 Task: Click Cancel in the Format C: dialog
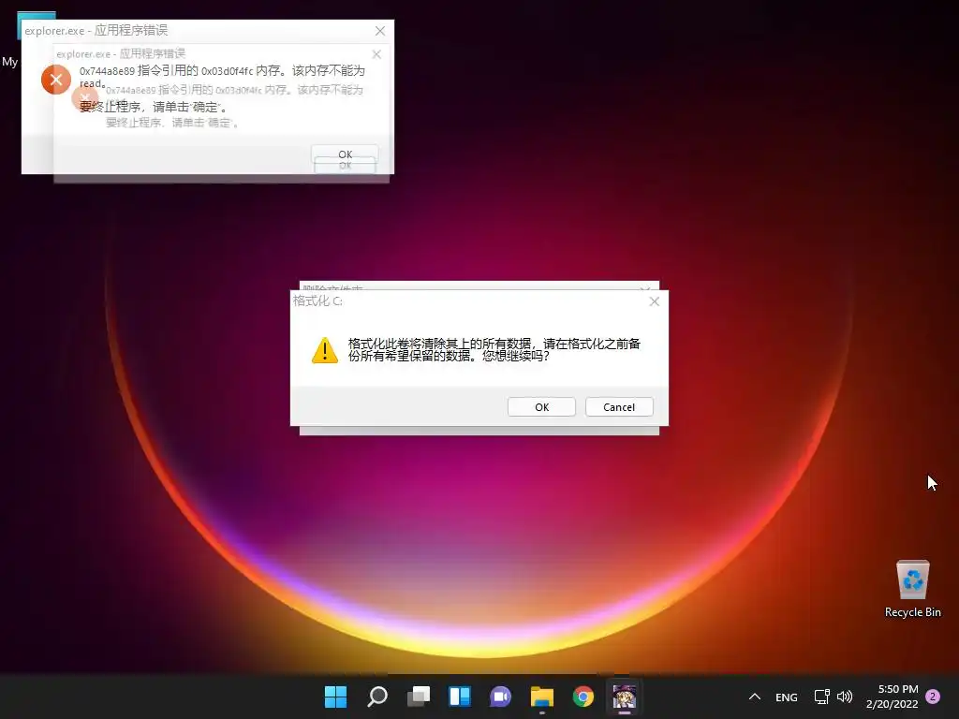pyautogui.click(x=619, y=407)
